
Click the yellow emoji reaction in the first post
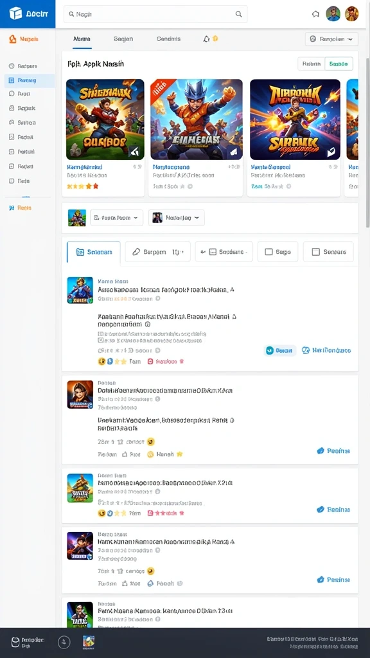pos(101,361)
